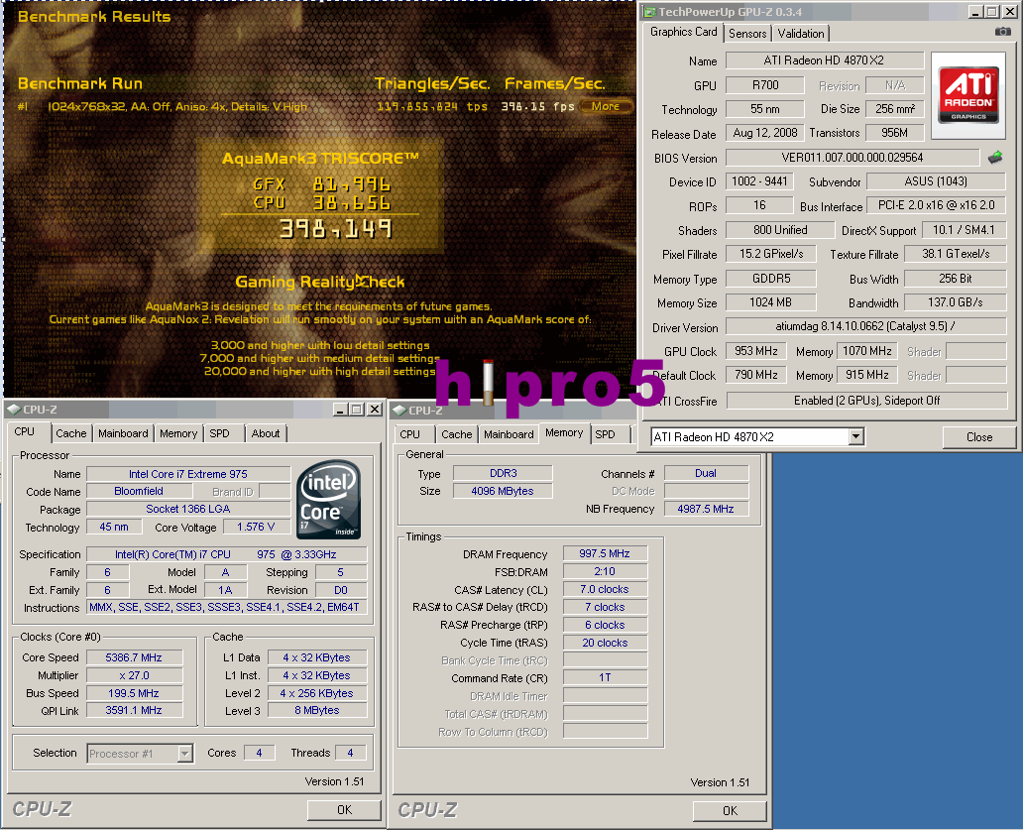
Task: Click the Core Voltage 1.576 V value
Action: (256, 527)
